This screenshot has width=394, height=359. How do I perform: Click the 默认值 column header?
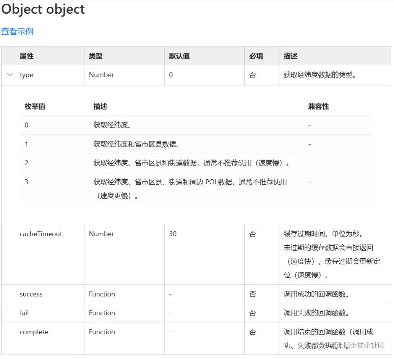179,56
